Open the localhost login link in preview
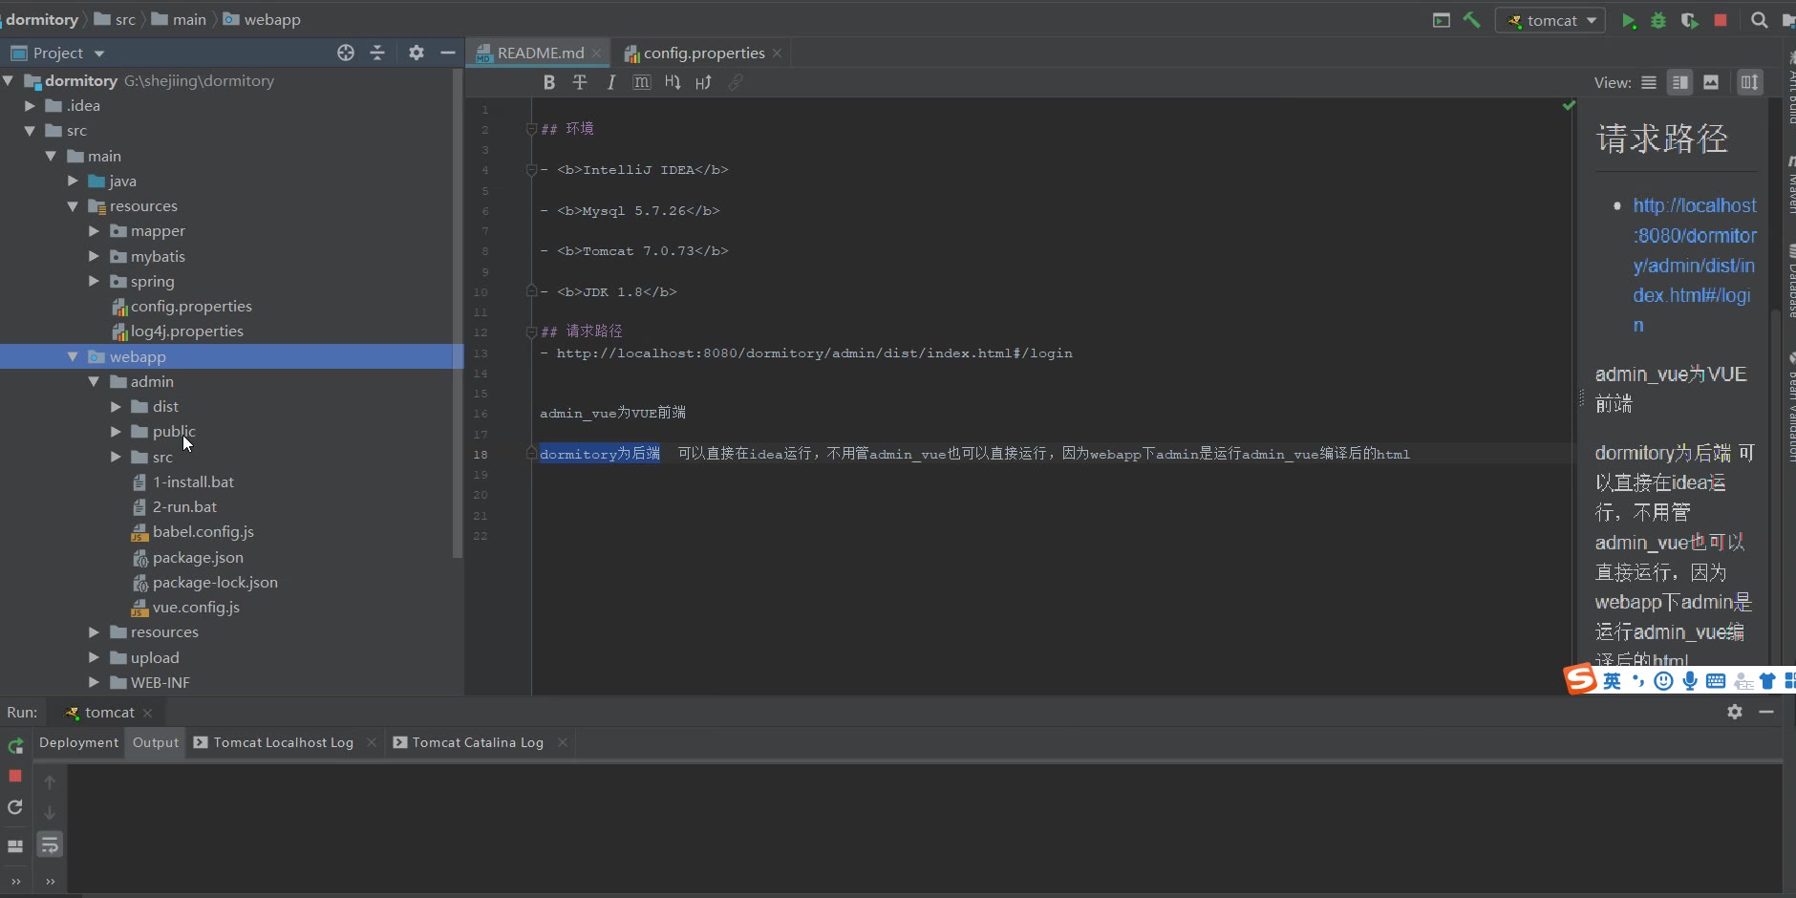Screen dimensions: 1796x898 click(x=1694, y=266)
